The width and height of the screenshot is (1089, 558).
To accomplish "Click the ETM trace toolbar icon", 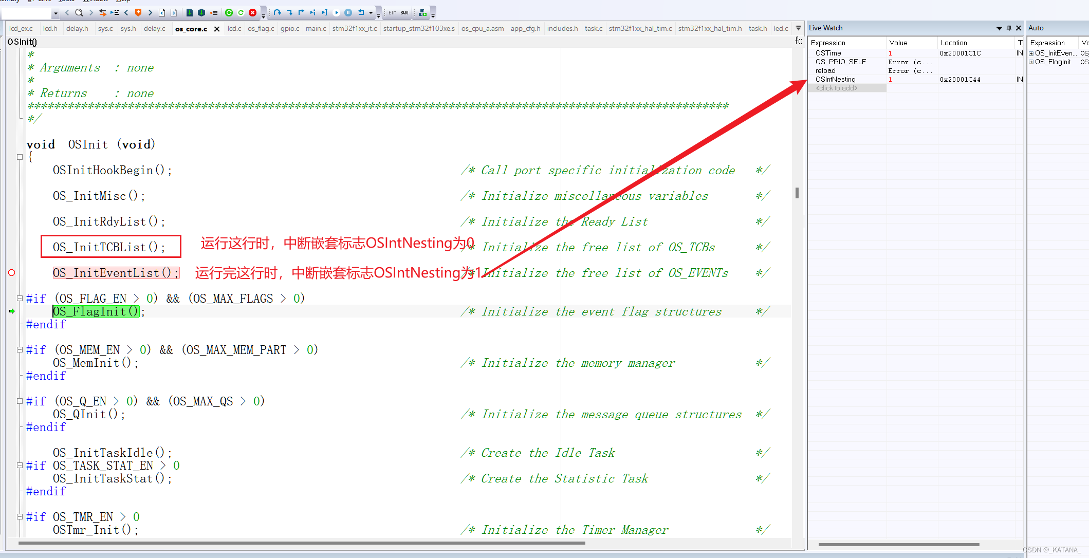I will point(393,12).
